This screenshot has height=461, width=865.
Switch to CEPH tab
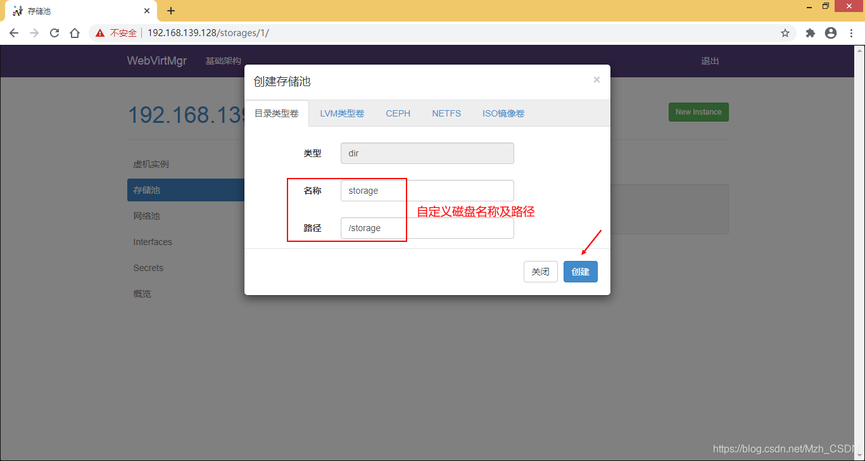398,113
